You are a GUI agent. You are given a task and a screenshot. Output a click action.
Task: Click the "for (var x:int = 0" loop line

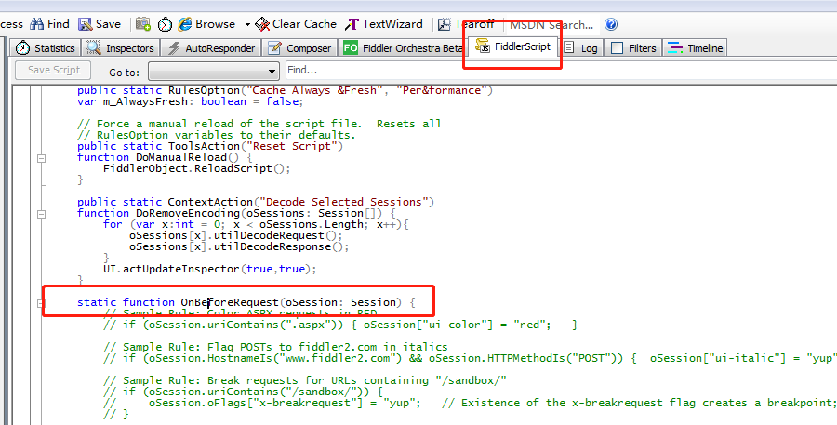tap(257, 224)
